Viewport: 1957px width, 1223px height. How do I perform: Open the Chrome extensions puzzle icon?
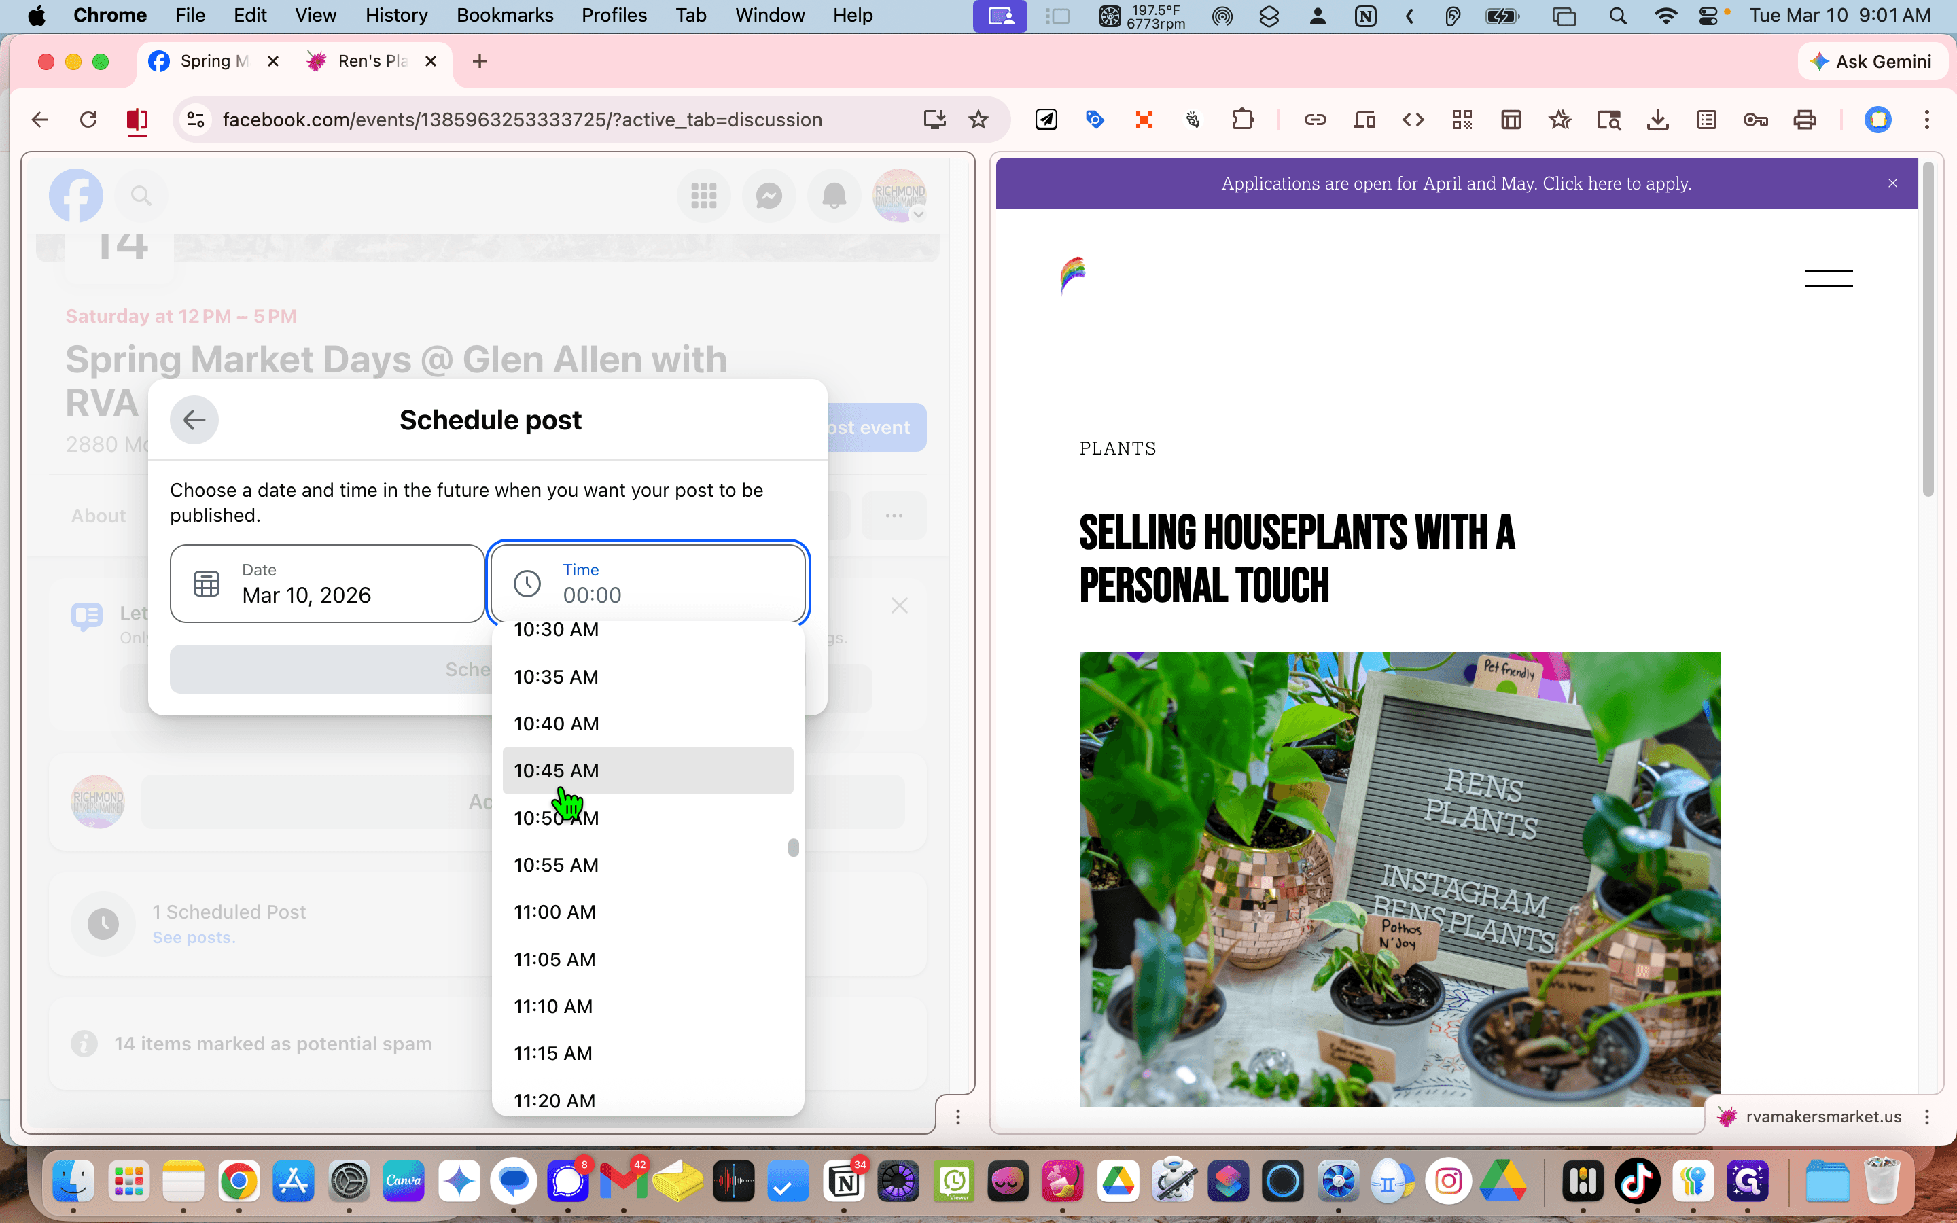(1242, 120)
